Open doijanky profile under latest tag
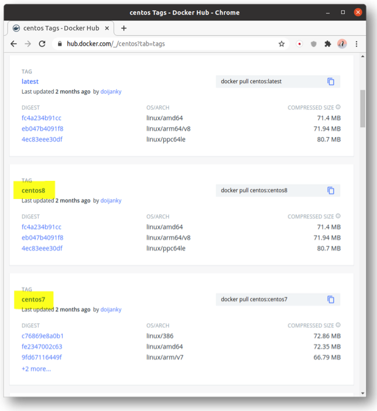Screen dimensions: 377x411 111,91
